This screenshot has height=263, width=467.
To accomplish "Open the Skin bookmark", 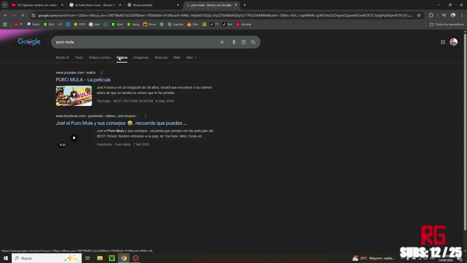I will [x=193, y=24].
